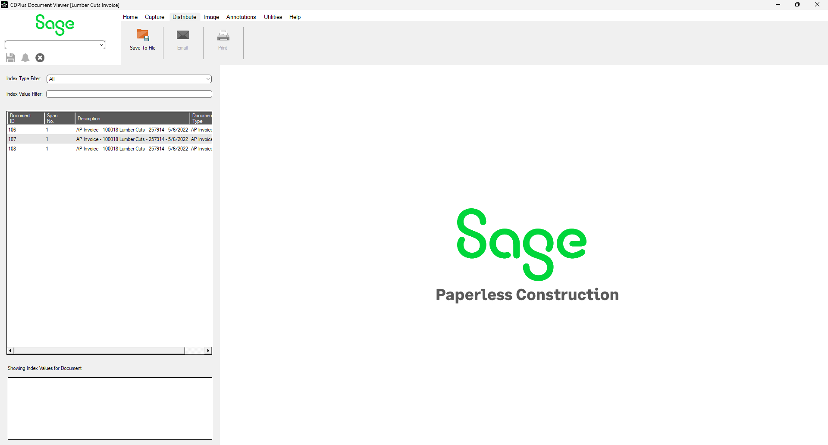Viewport: 828px width, 445px height.
Task: Click the description in row 108
Action: [132, 149]
